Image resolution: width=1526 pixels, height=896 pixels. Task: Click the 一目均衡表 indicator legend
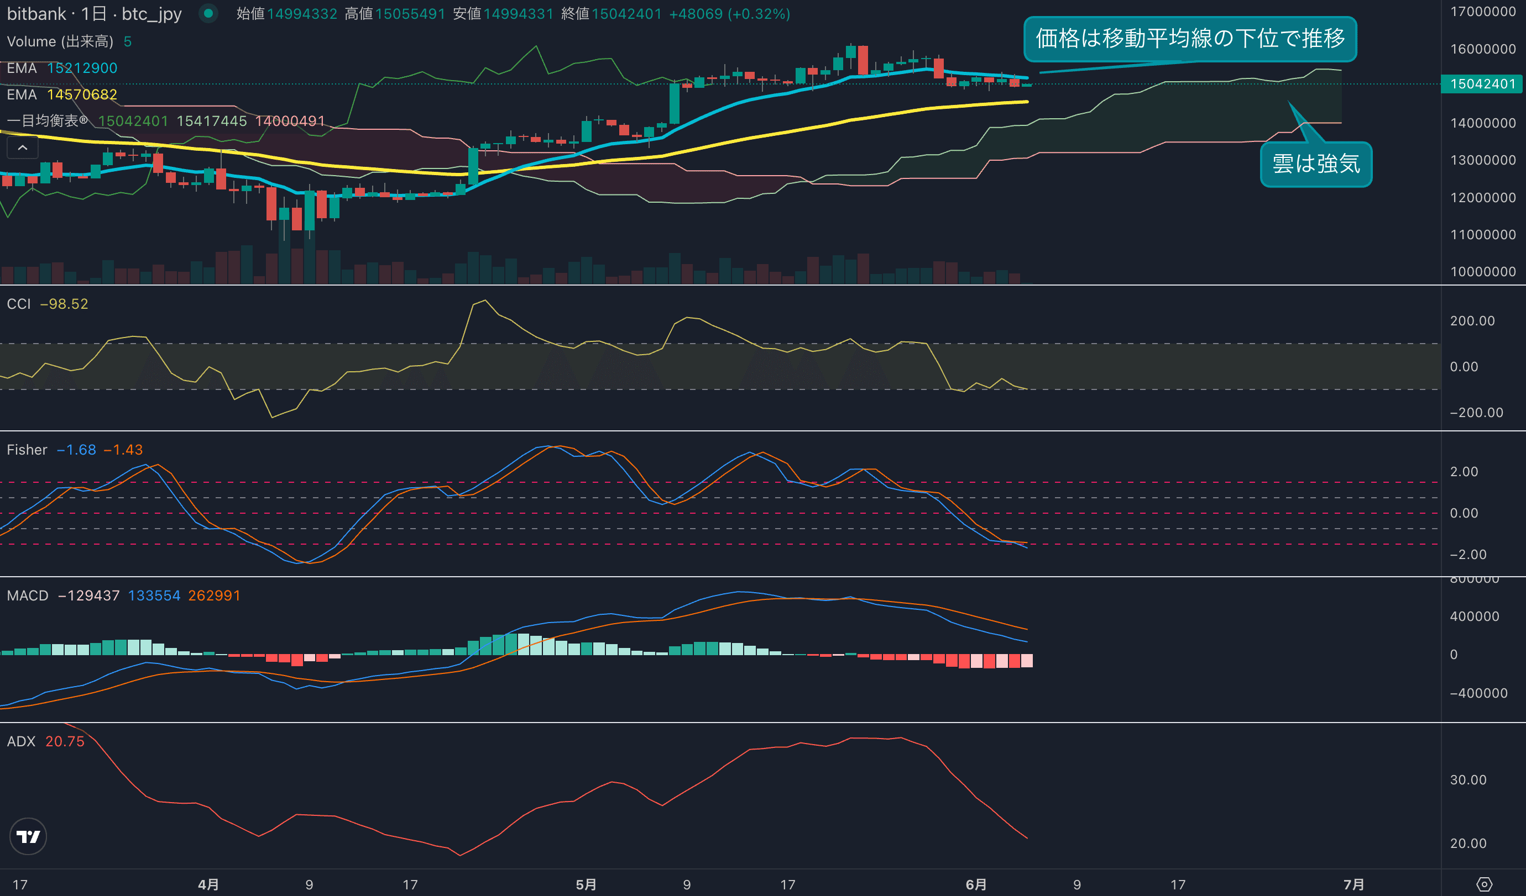[x=47, y=121]
